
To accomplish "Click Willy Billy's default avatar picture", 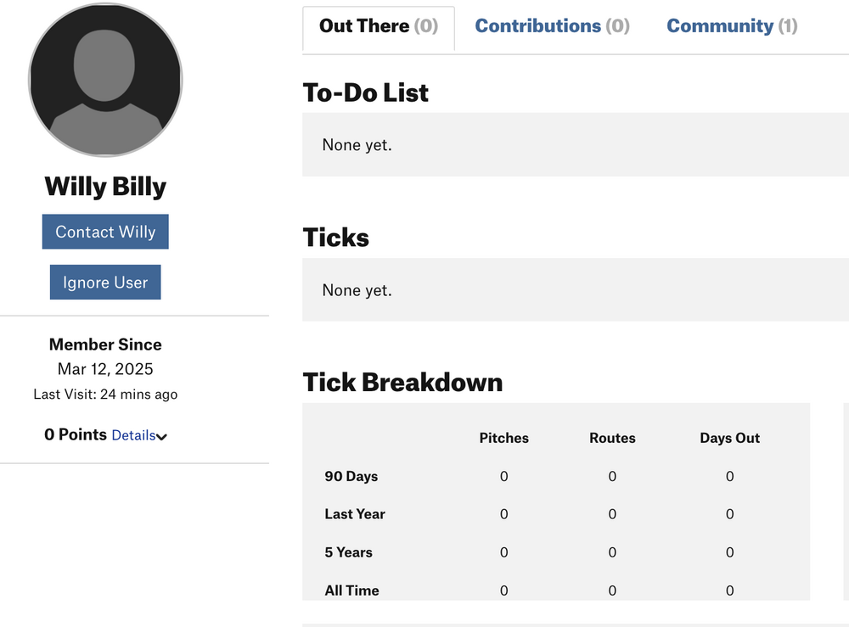I will point(105,80).
